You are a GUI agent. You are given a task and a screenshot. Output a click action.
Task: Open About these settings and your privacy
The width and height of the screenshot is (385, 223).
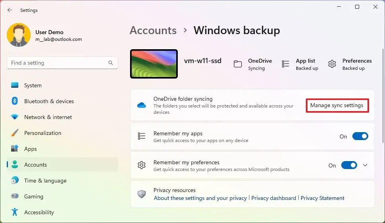[x=200, y=198]
